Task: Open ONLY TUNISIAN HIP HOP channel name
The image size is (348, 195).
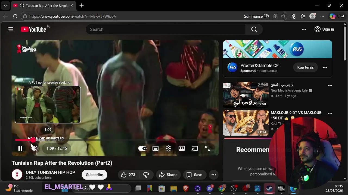Action: pos(50,172)
